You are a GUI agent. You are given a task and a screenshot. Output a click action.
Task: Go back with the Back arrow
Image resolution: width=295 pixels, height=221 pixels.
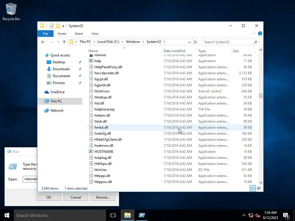[43, 42]
